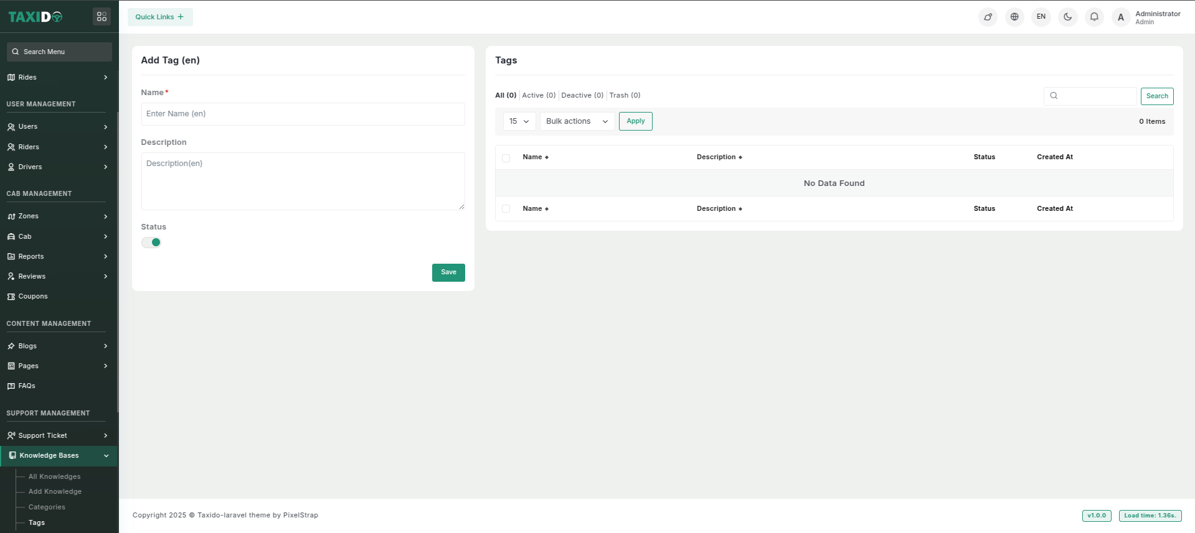Open Coupons from the sidebar
The width and height of the screenshot is (1195, 533).
pyautogui.click(x=33, y=297)
